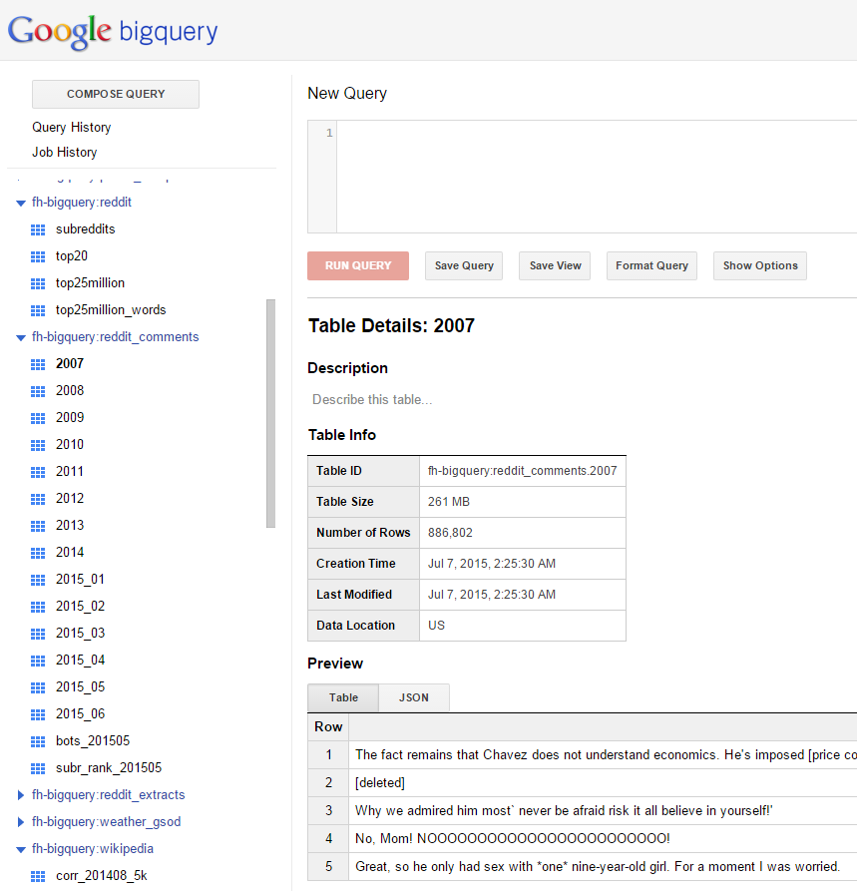Screen dimensions: 857x891
Task: Expand the fh-bigquery:reddit_extracts dataset
Action: [21, 795]
